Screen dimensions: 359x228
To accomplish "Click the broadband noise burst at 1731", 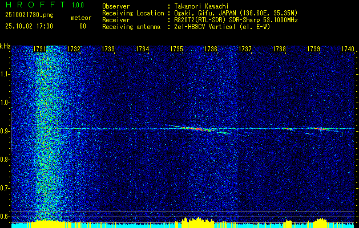I will coord(48,133).
